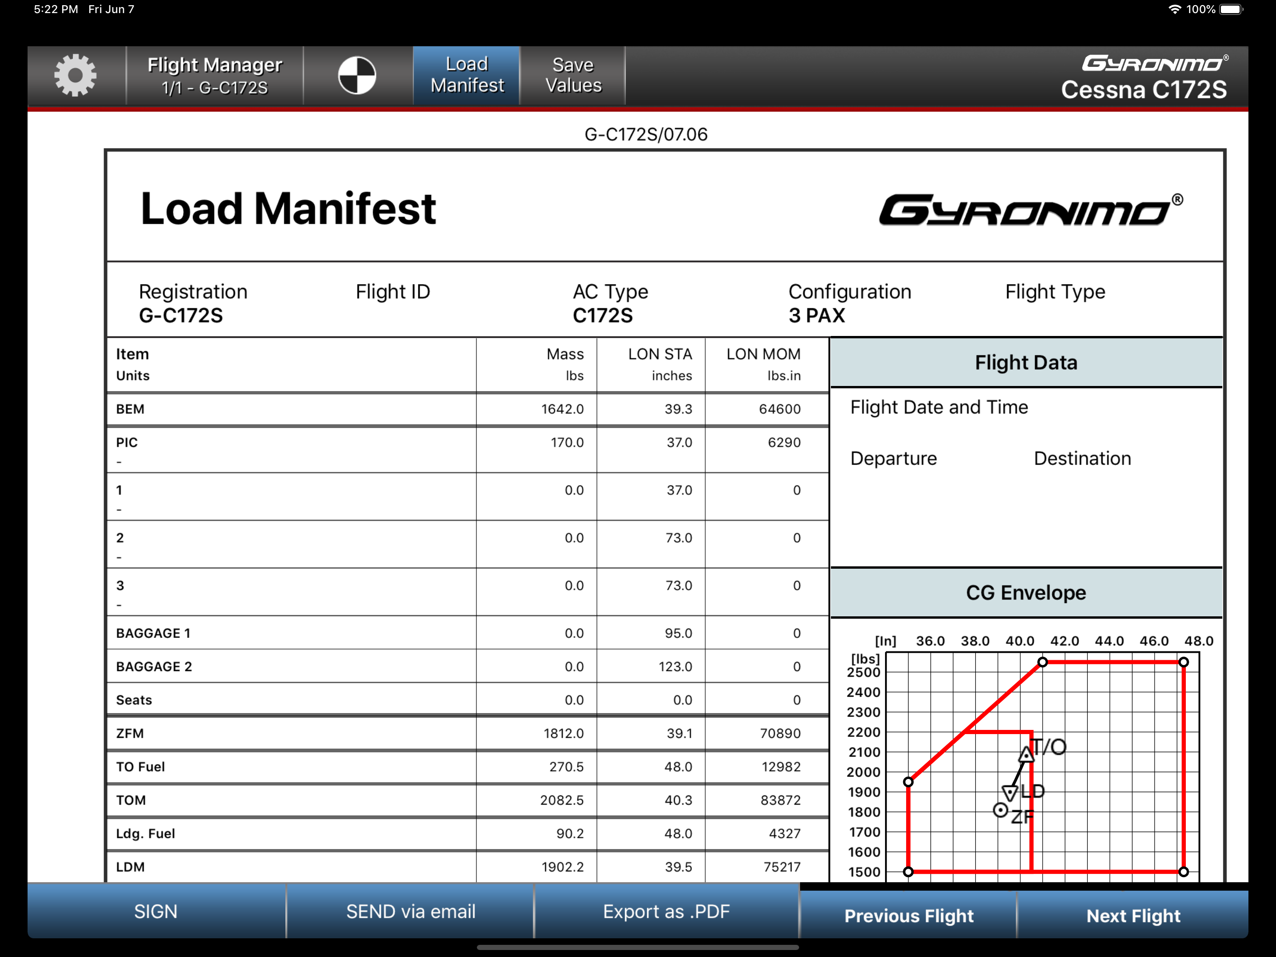Tap the ZF circle marker on the envelope
The width and height of the screenshot is (1276, 957).
(1001, 810)
